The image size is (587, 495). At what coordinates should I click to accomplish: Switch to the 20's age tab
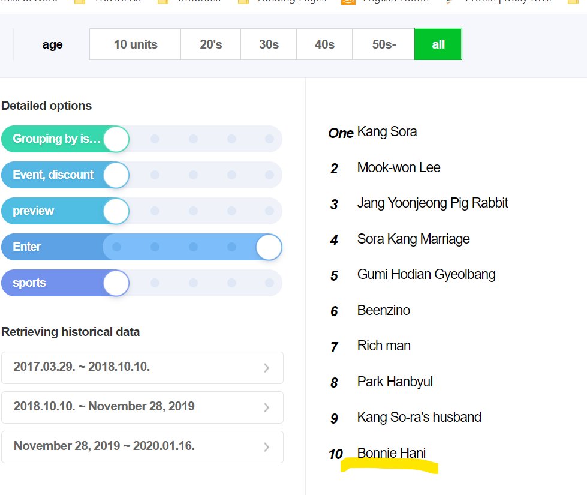tap(210, 44)
